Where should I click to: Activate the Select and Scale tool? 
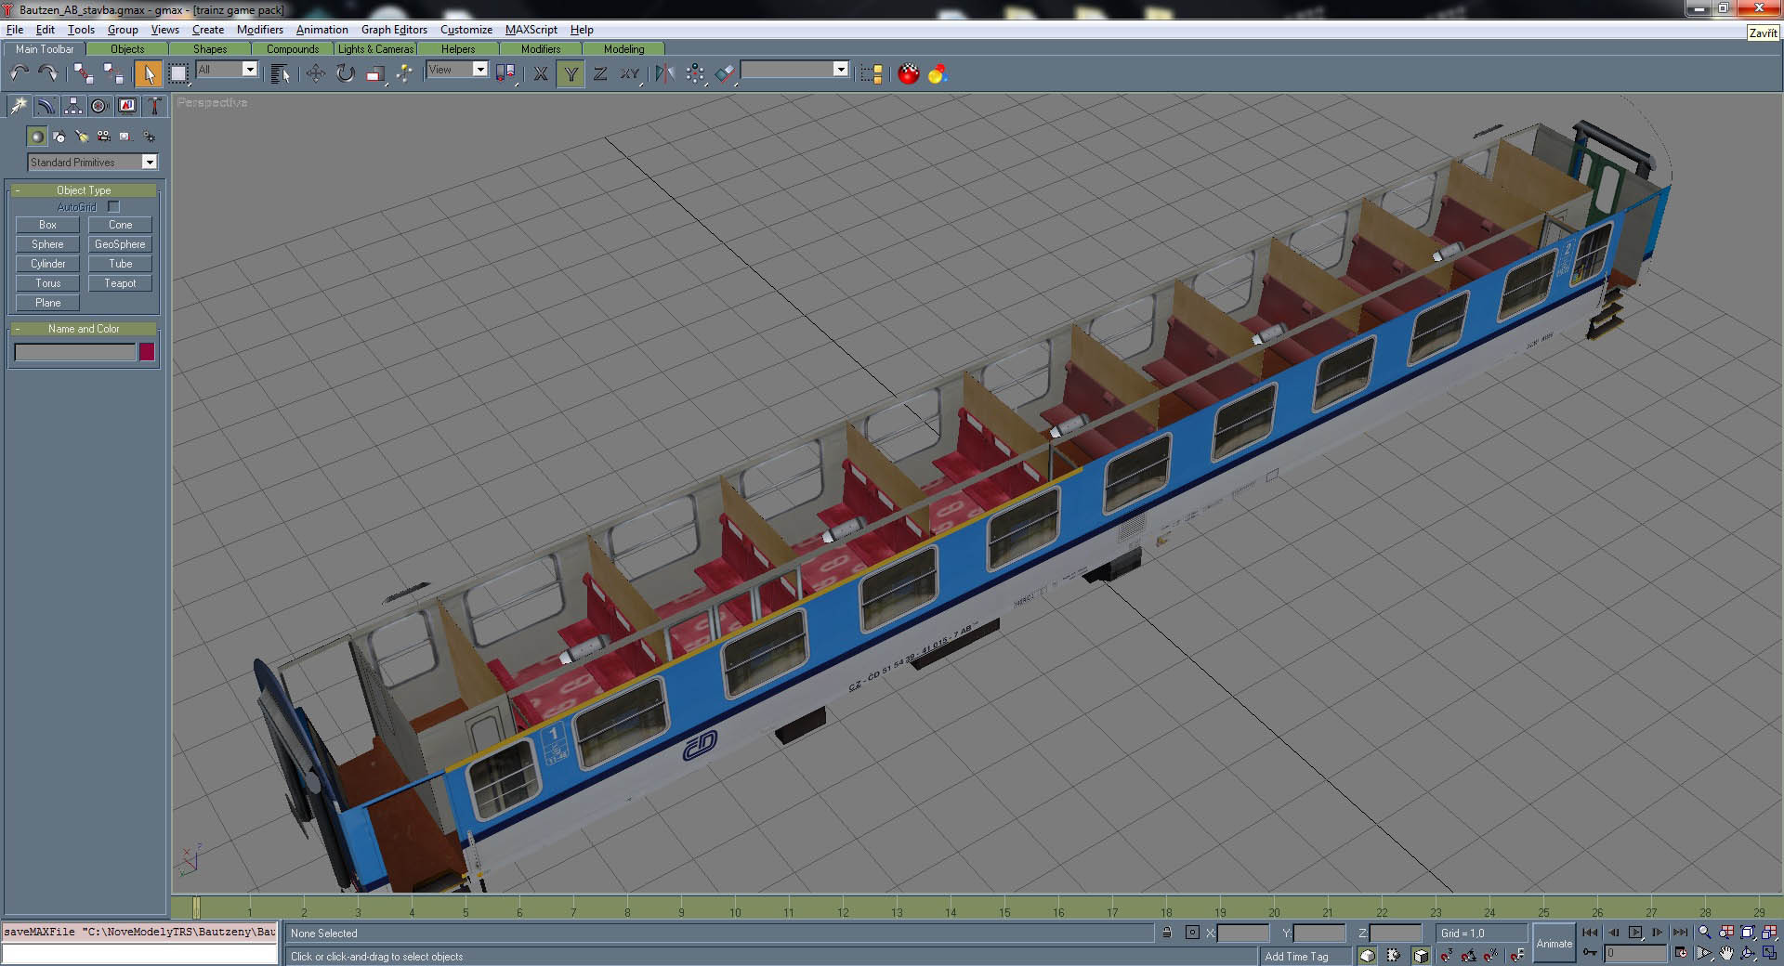[375, 73]
